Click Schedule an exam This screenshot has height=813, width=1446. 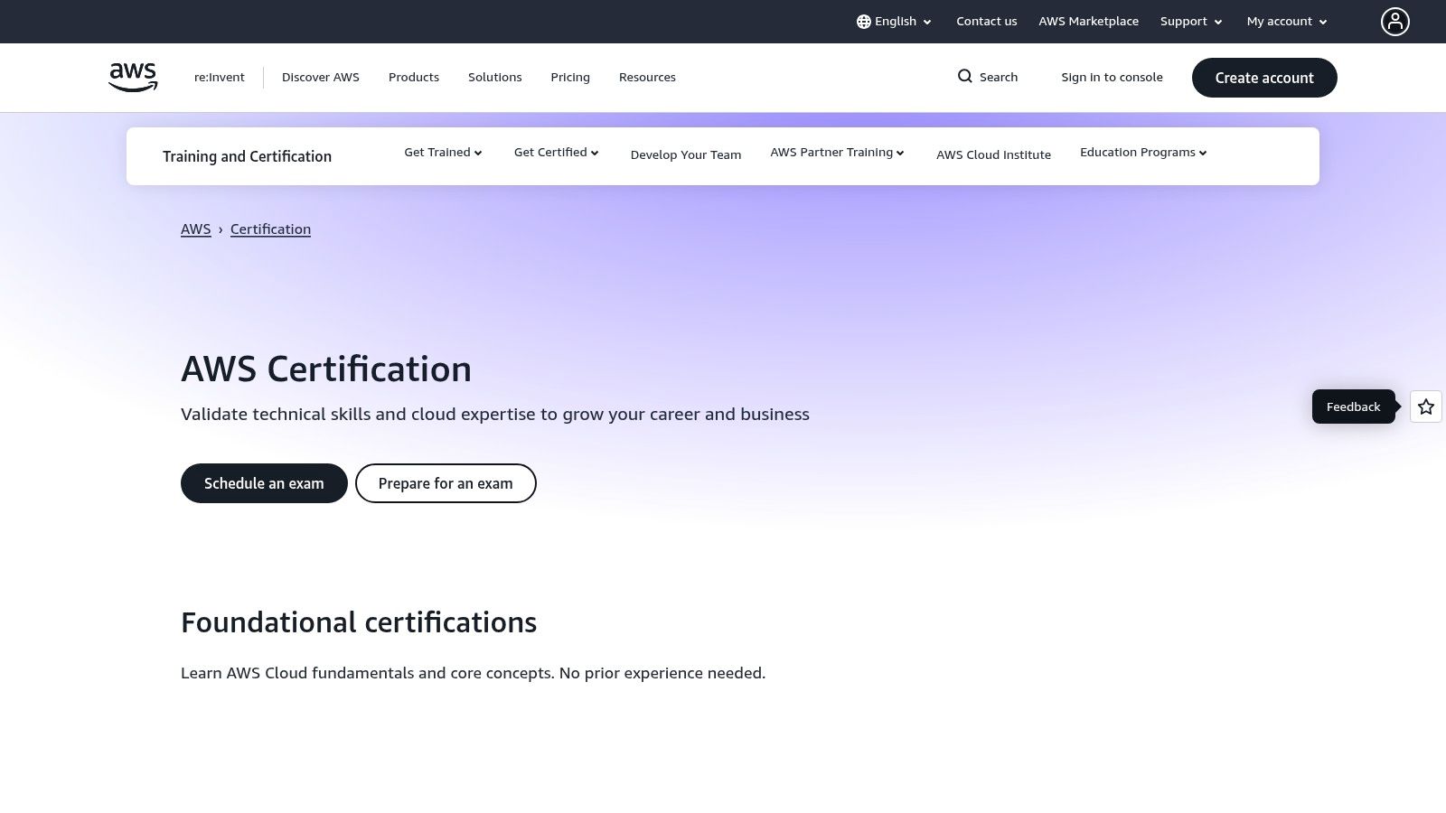(x=264, y=483)
